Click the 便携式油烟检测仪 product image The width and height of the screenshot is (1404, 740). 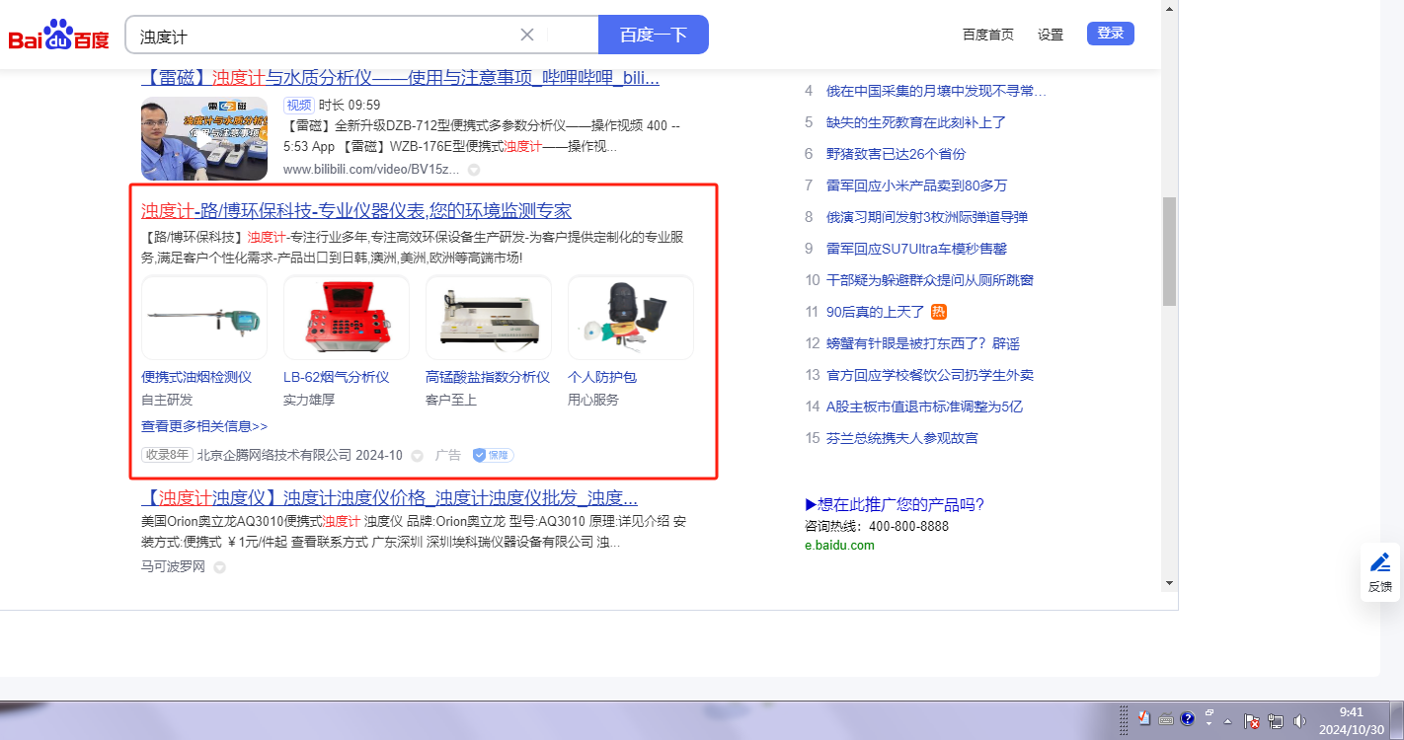[x=204, y=318]
